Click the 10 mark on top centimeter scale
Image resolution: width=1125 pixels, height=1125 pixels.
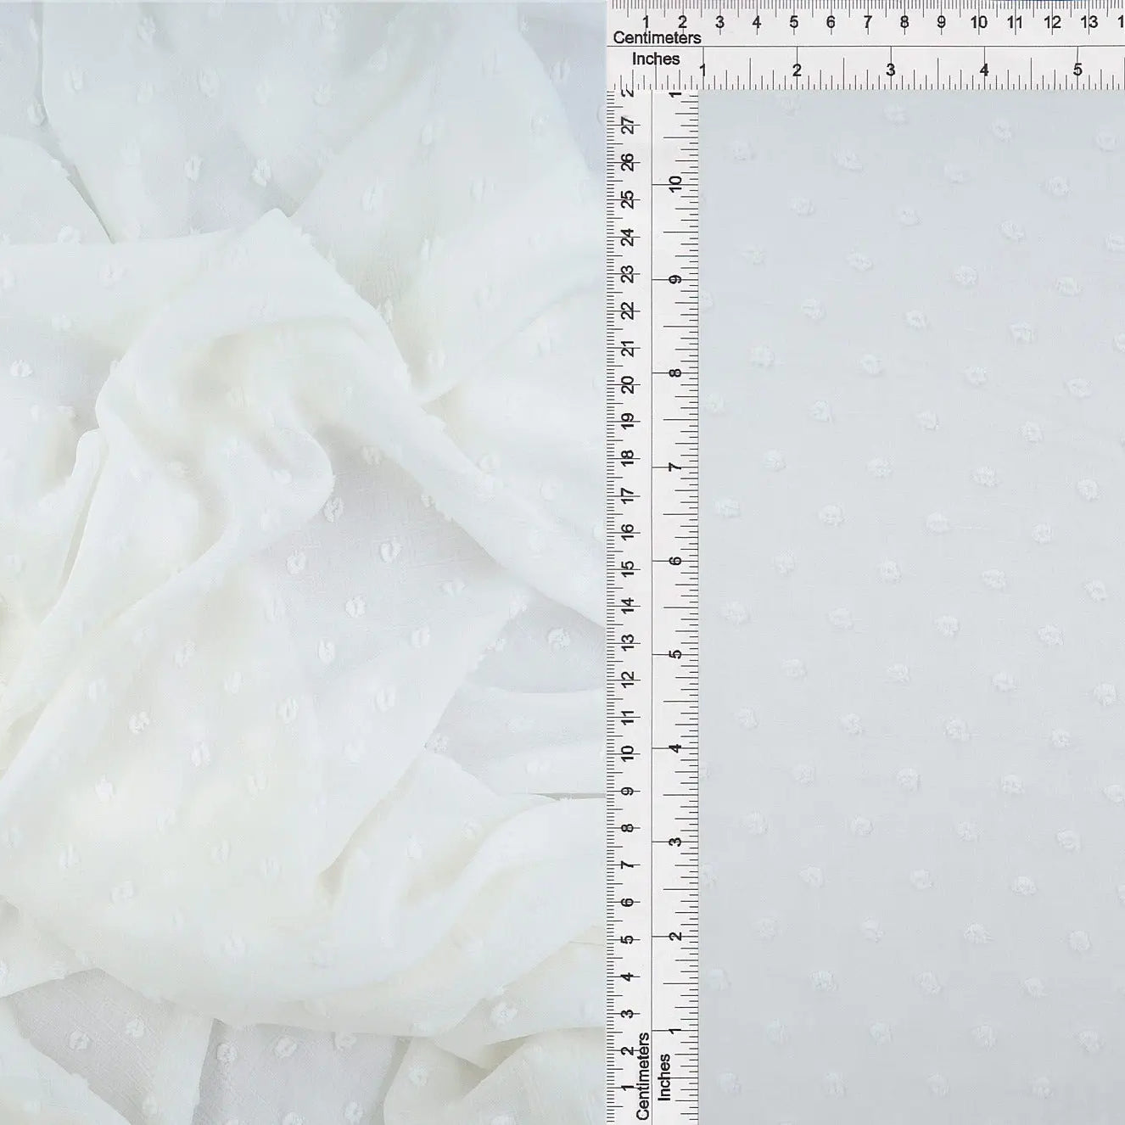point(978,23)
